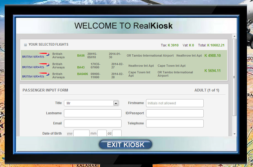Click the yyyy birth year field
Viewport: 253px width, 167px height.
tap(81, 133)
